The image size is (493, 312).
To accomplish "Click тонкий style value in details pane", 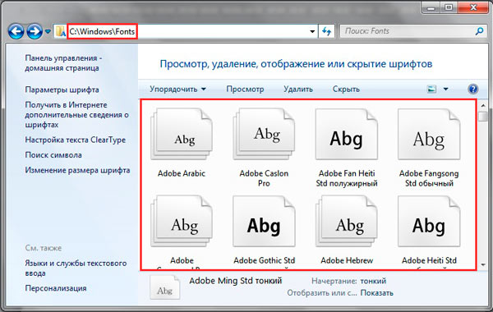I will pyautogui.click(x=373, y=281).
